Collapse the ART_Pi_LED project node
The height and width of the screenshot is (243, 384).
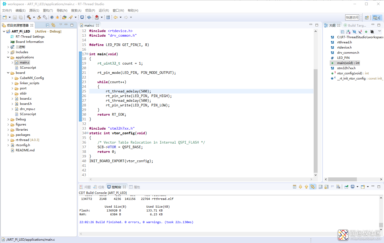[x=4, y=31]
